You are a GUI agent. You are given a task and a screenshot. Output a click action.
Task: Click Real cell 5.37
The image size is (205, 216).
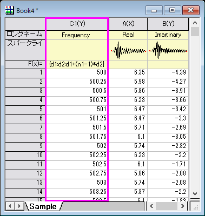tap(128, 193)
